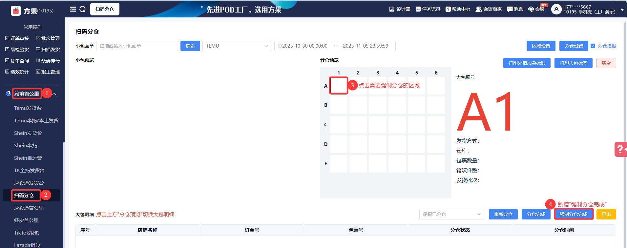Open 订单审核 in common operations

pyautogui.click(x=17, y=38)
